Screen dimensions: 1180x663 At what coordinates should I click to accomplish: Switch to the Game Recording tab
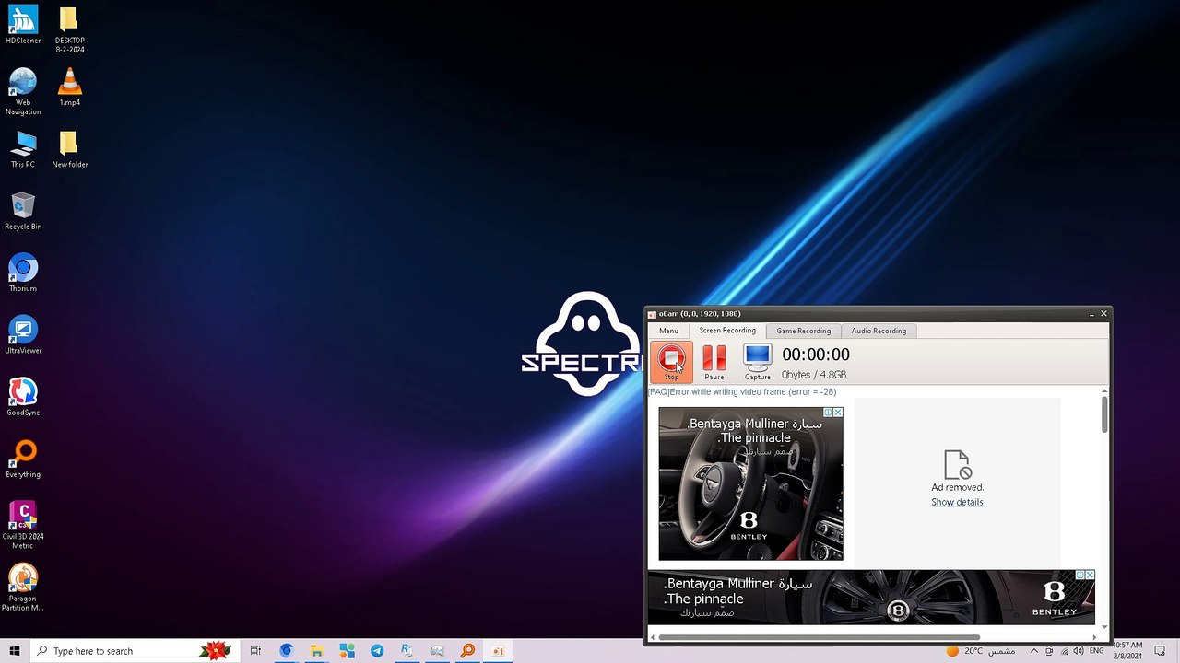[x=803, y=331]
